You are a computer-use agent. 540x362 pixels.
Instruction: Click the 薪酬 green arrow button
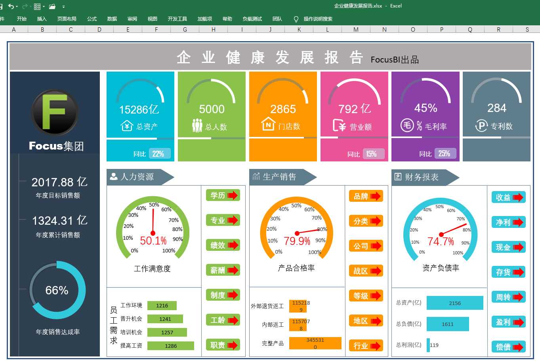point(223,270)
